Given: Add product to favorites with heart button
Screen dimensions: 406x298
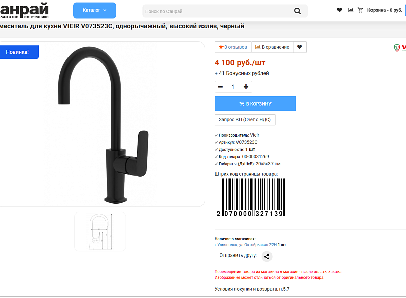Looking at the screenshot, I should click(x=299, y=47).
